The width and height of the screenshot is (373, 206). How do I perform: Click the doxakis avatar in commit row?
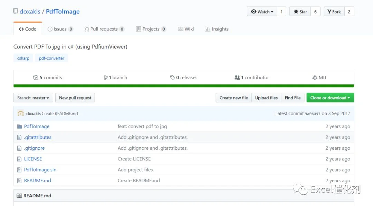21,113
